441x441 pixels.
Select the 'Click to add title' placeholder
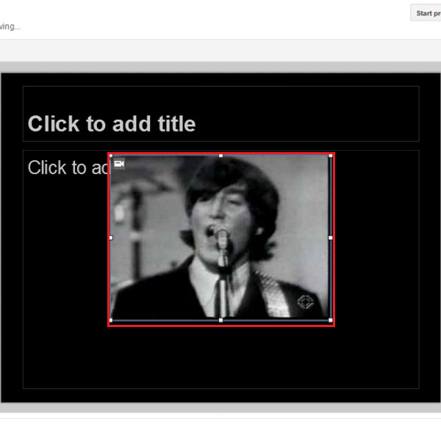click(220, 114)
